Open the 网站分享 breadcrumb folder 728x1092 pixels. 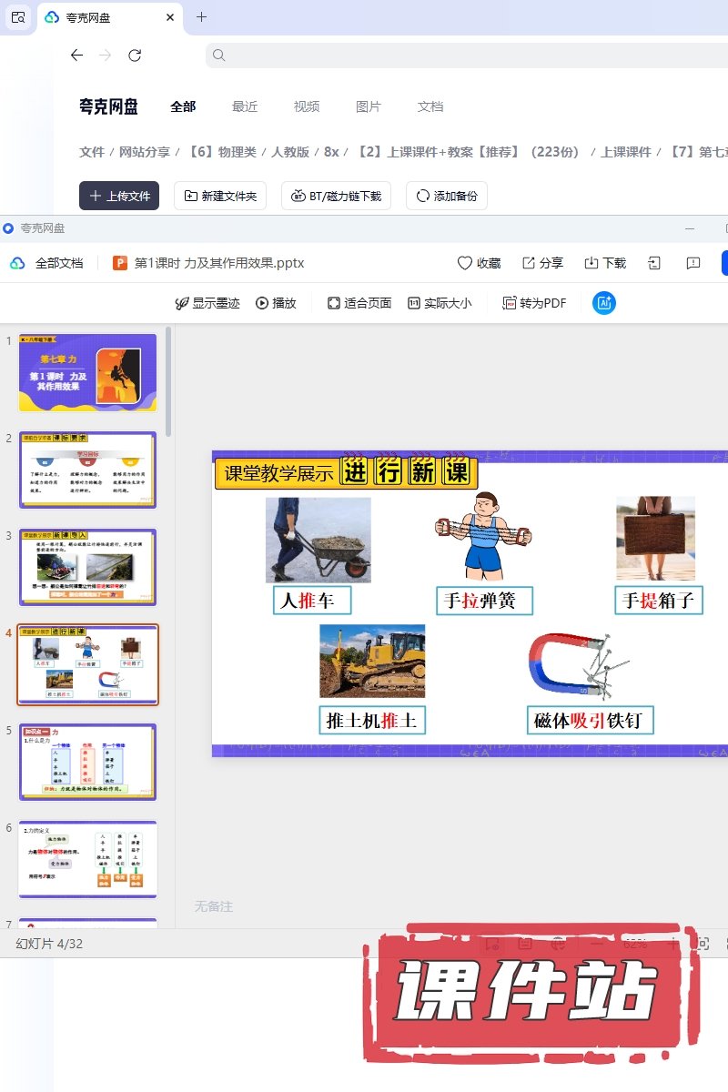click(x=145, y=152)
